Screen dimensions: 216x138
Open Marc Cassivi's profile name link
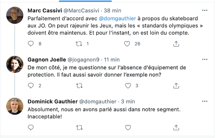(x=45, y=10)
